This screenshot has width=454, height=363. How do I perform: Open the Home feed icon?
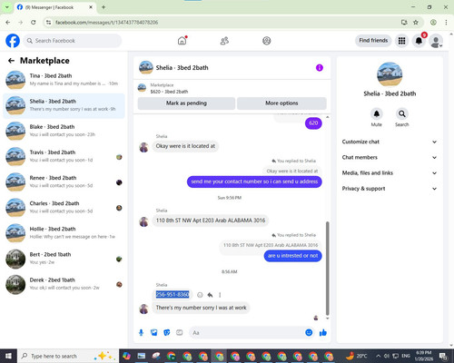click(x=182, y=41)
